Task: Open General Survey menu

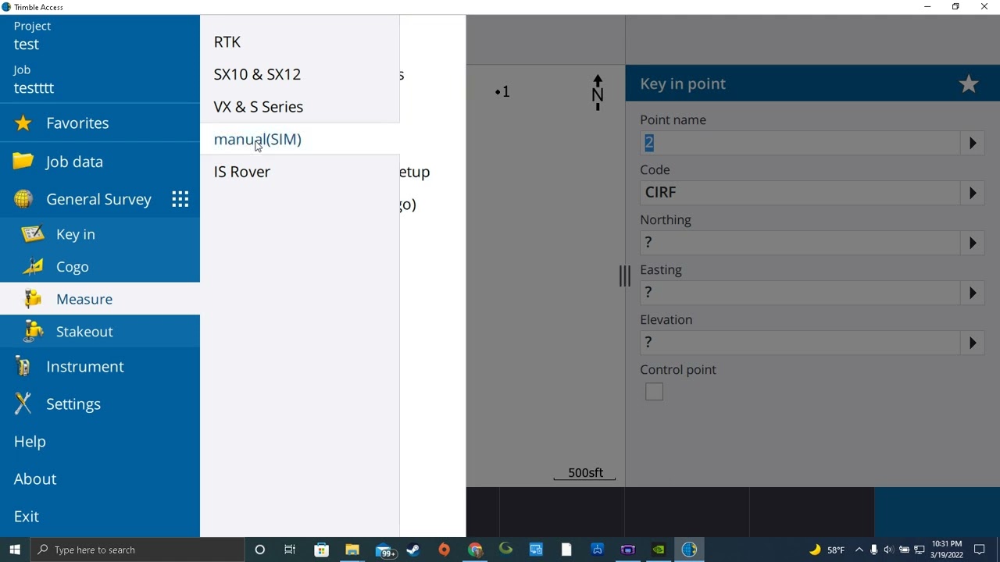Action: (x=100, y=199)
